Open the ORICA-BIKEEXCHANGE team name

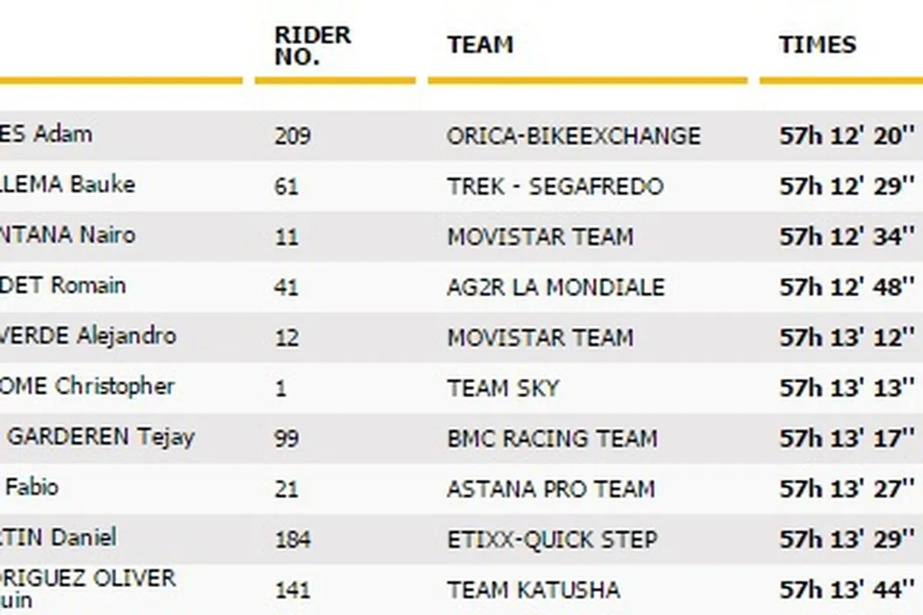573,136
